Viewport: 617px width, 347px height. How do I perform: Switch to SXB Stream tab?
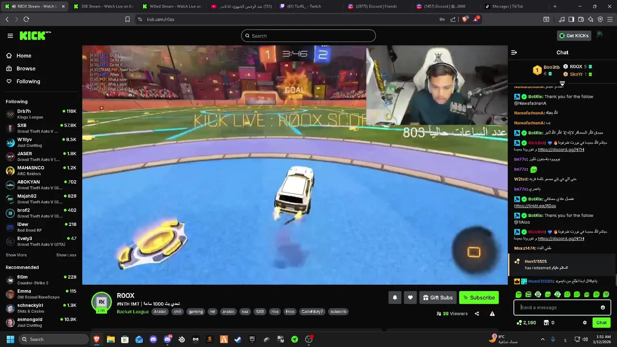click(x=104, y=6)
